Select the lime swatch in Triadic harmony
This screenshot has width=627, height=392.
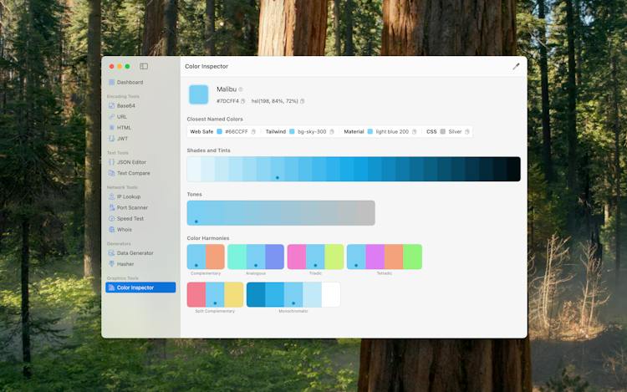tap(334, 257)
